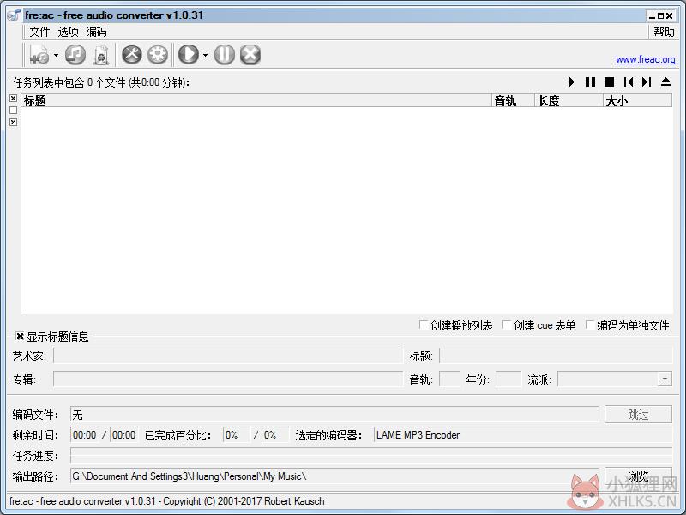Image resolution: width=686 pixels, height=515 pixels.
Task: Maximize the fre:ac window
Action: pyautogui.click(x=660, y=15)
